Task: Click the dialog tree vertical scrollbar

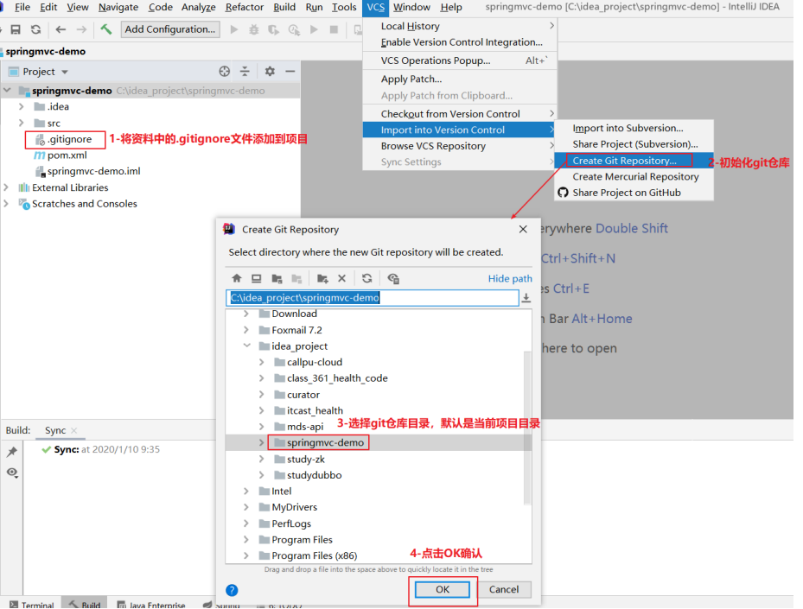Action: (x=527, y=428)
